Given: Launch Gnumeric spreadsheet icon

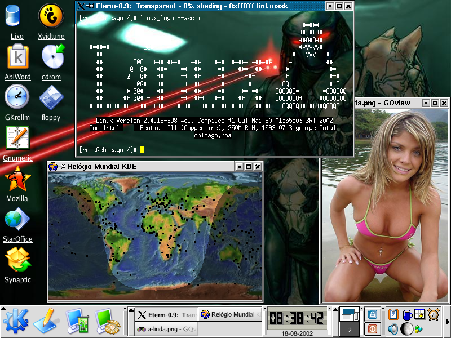Looking at the screenshot, I should pos(18,138).
